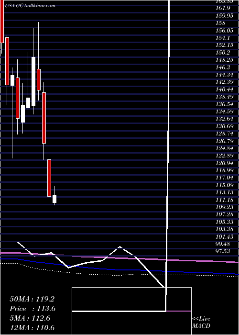Select the 101.43 price axis label
The width and height of the screenshot is (239, 335).
225,236
